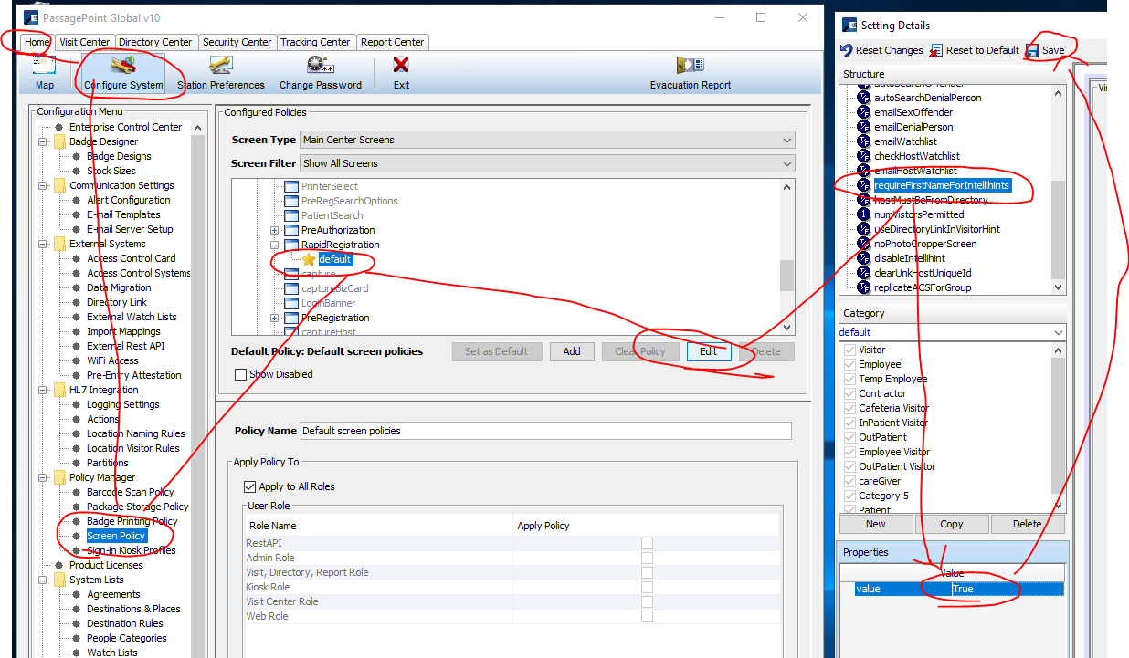Click the useDirectoryLinkInVisitorHint icon
Screen dimensions: 1129x658
click(x=864, y=229)
